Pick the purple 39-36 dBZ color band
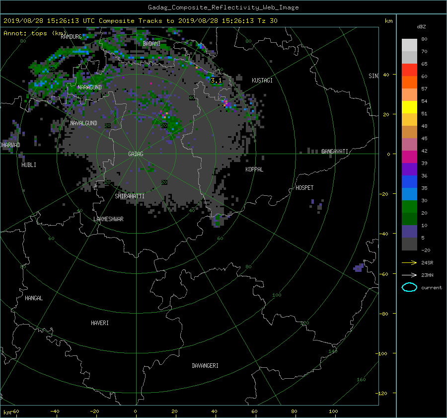This screenshot has height=418, width=447. point(409,169)
